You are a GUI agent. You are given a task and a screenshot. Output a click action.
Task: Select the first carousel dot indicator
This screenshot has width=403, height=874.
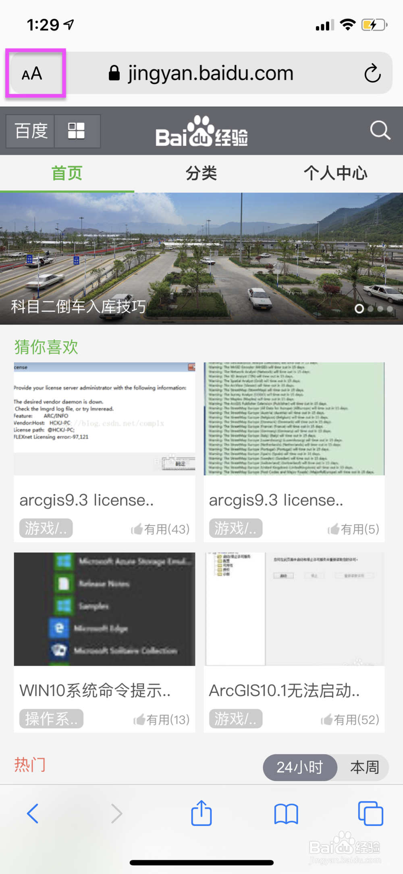[359, 309]
